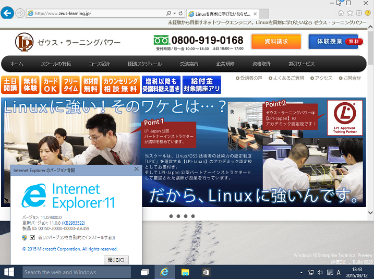Image resolution: width=374 pixels, height=279 pixels.
Task: Click the search magnifier in address bar
Action: click(168, 14)
